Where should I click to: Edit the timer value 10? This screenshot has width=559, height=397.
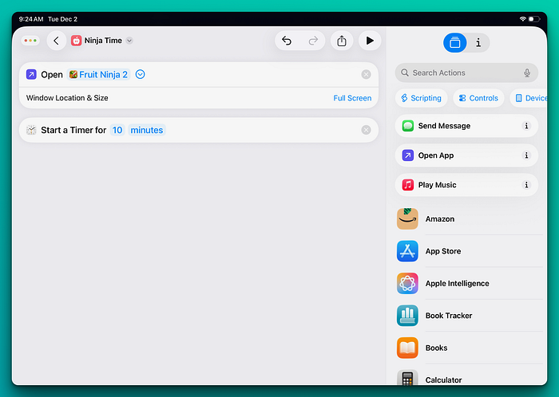(x=117, y=130)
